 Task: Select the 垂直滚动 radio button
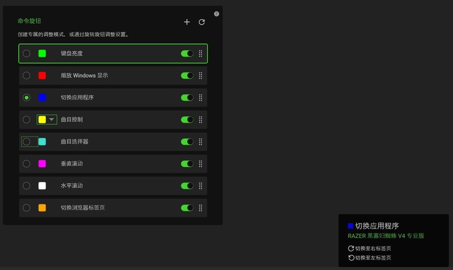26,164
